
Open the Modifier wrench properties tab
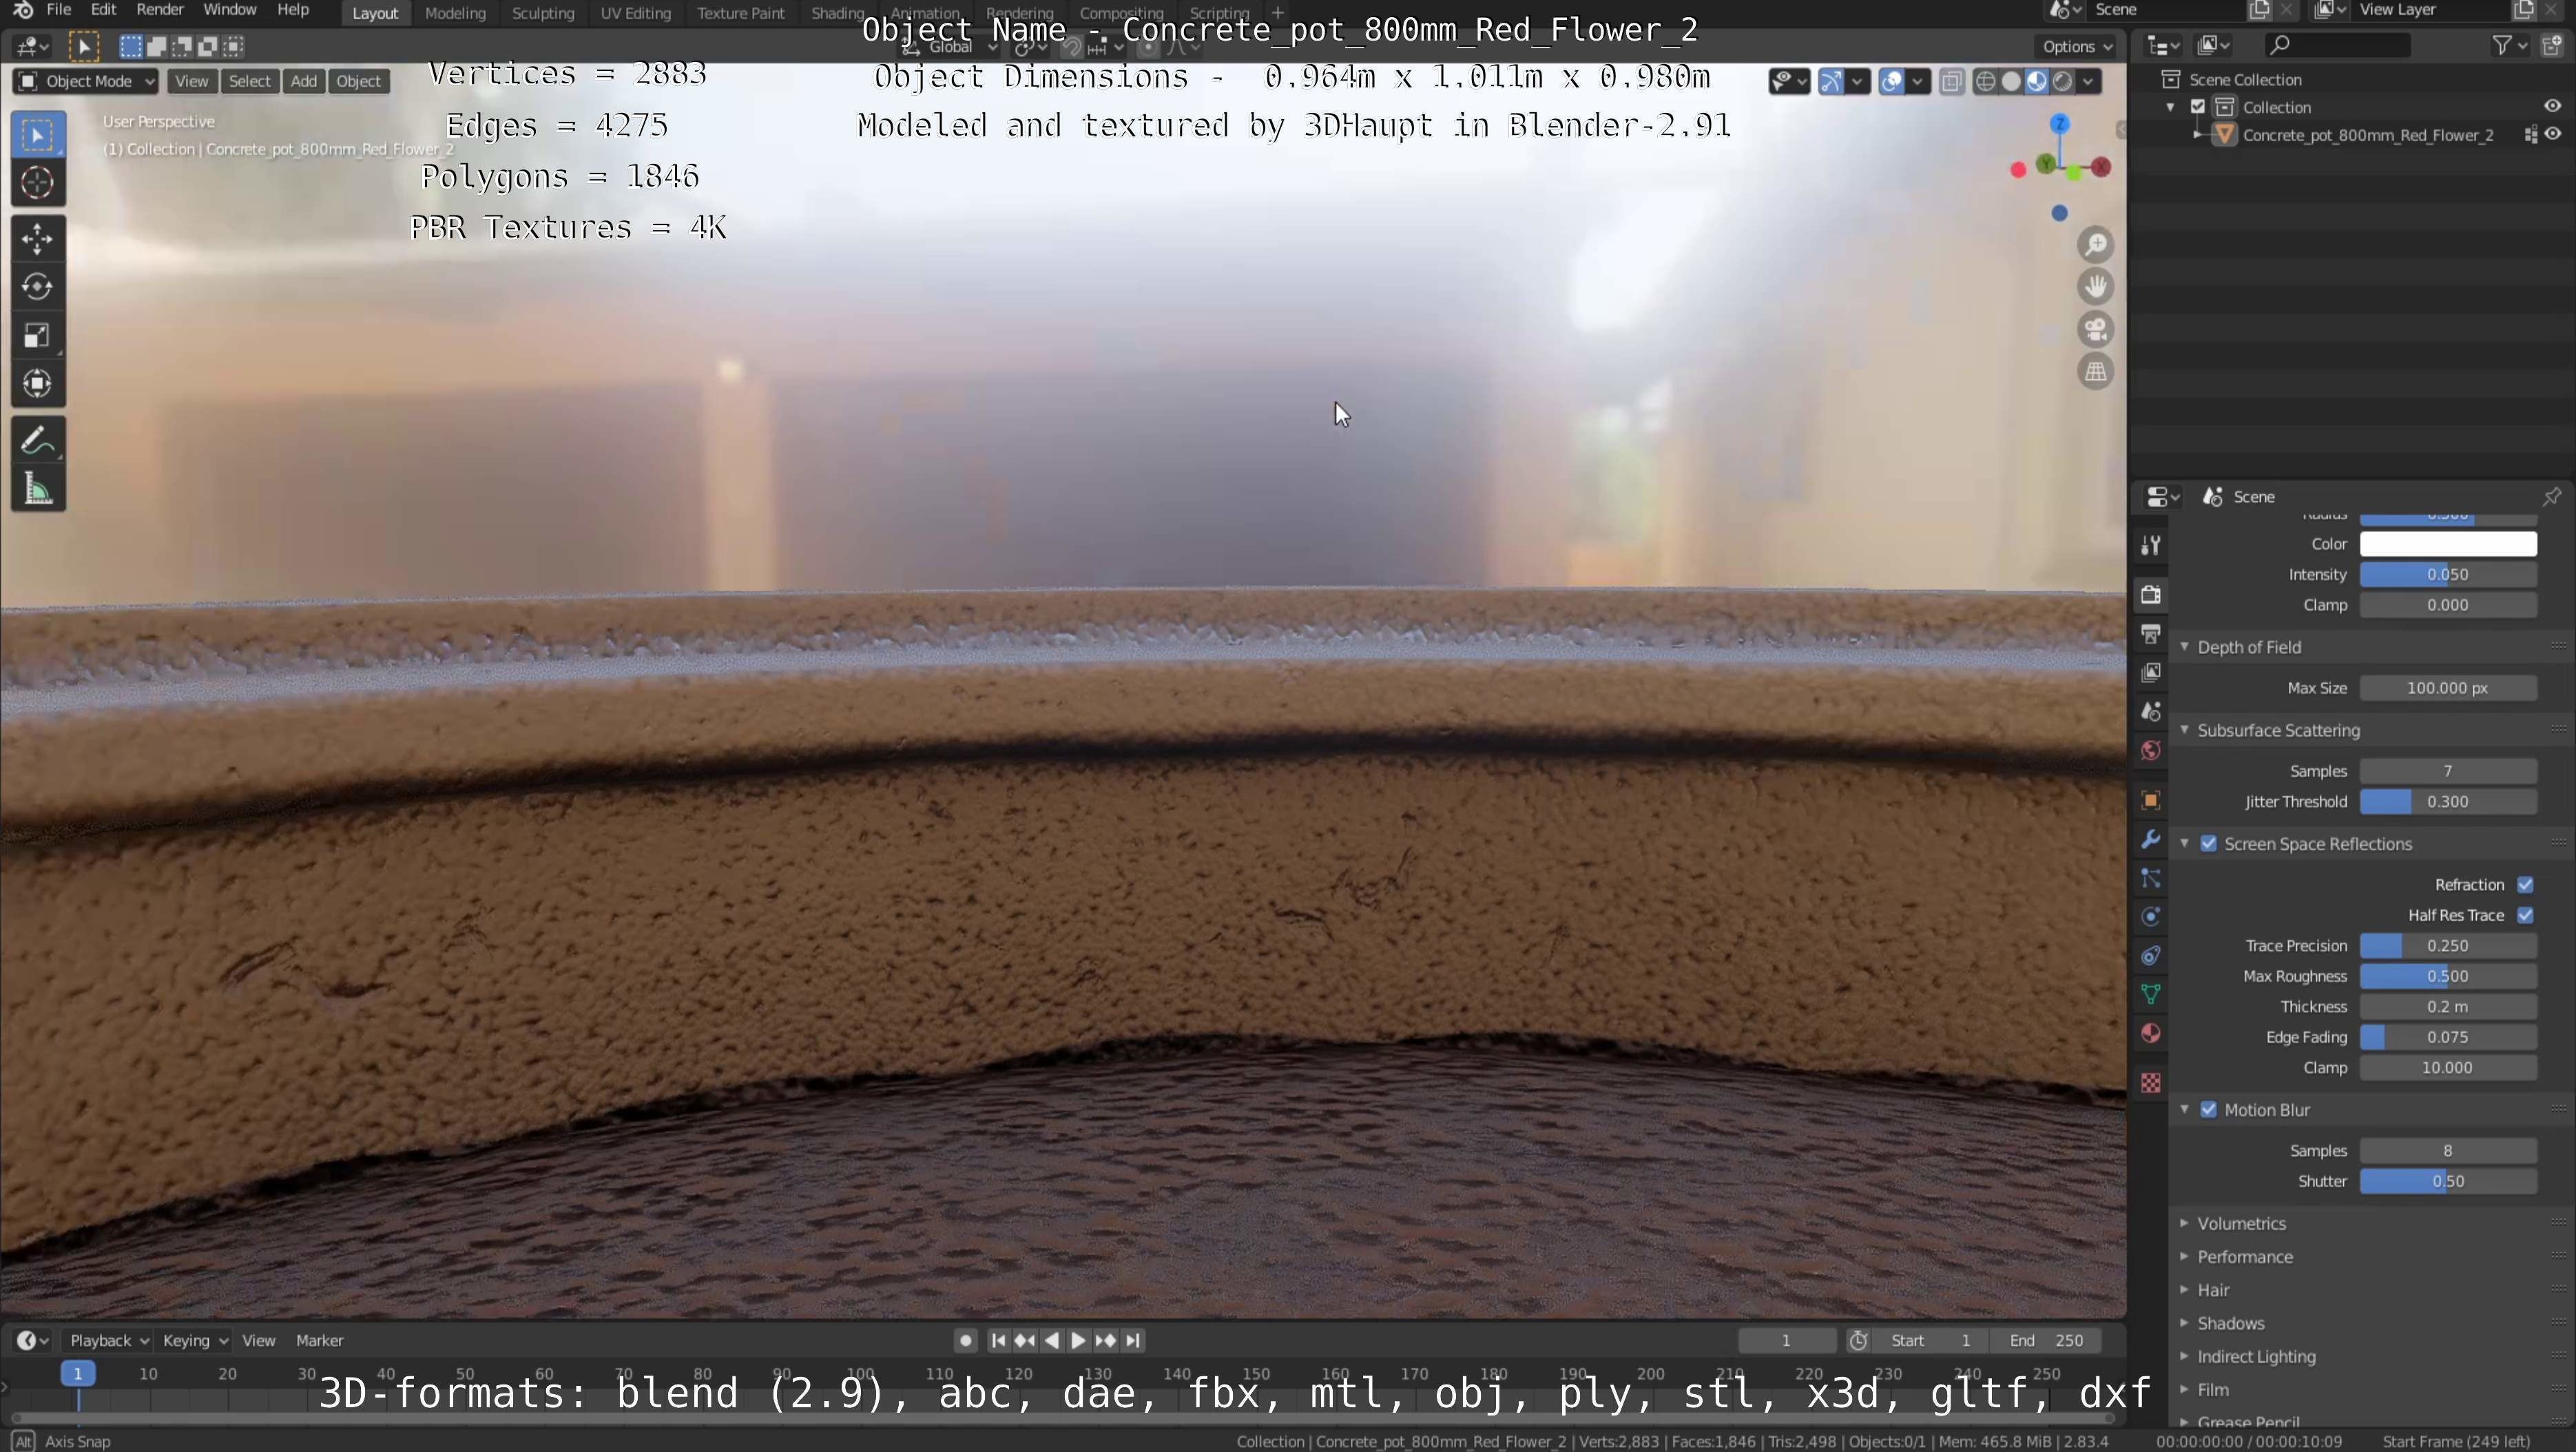2151,839
